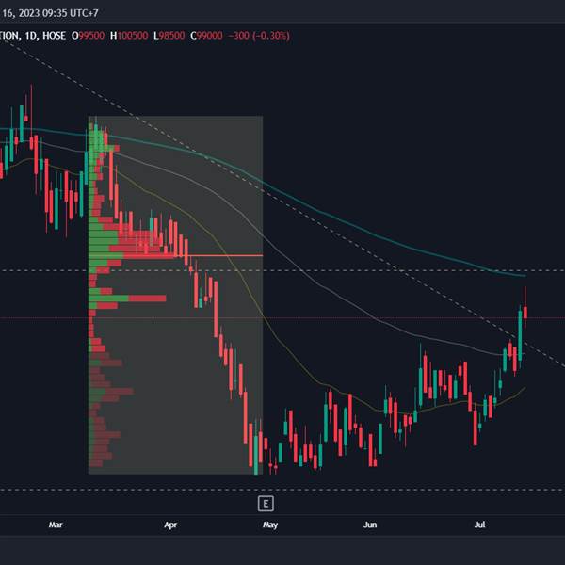The height and width of the screenshot is (565, 565).
Task: Click the 'Apr' time axis label
Action: [170, 525]
